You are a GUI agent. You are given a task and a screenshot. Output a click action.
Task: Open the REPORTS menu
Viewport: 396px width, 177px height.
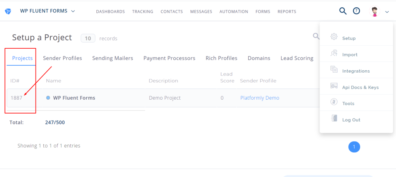(287, 12)
